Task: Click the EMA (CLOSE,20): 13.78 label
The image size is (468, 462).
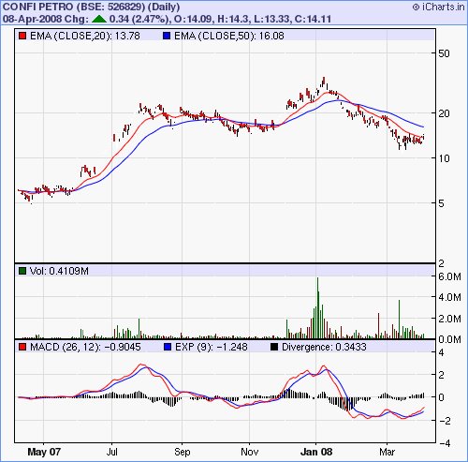Action: (85, 36)
